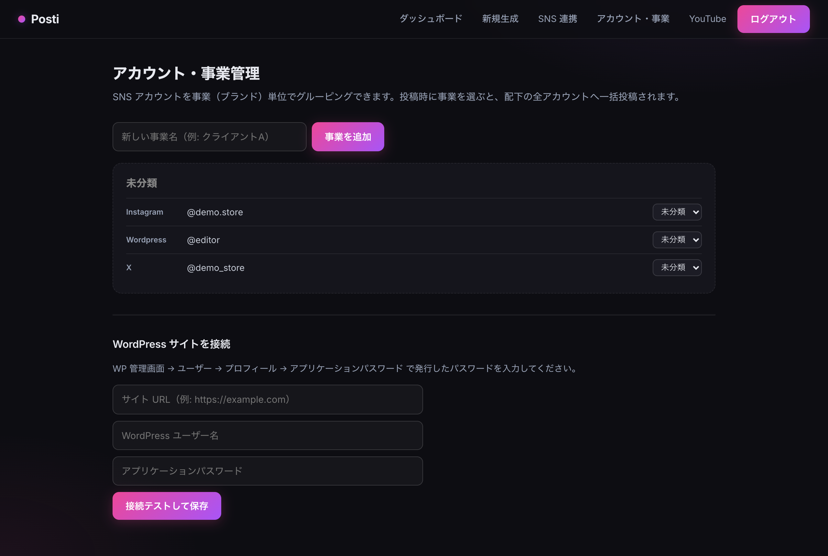Focus the サイト URL input field

267,400
